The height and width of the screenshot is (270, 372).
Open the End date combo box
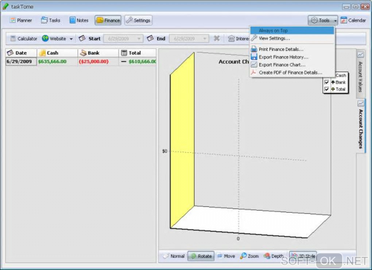[x=189, y=39]
